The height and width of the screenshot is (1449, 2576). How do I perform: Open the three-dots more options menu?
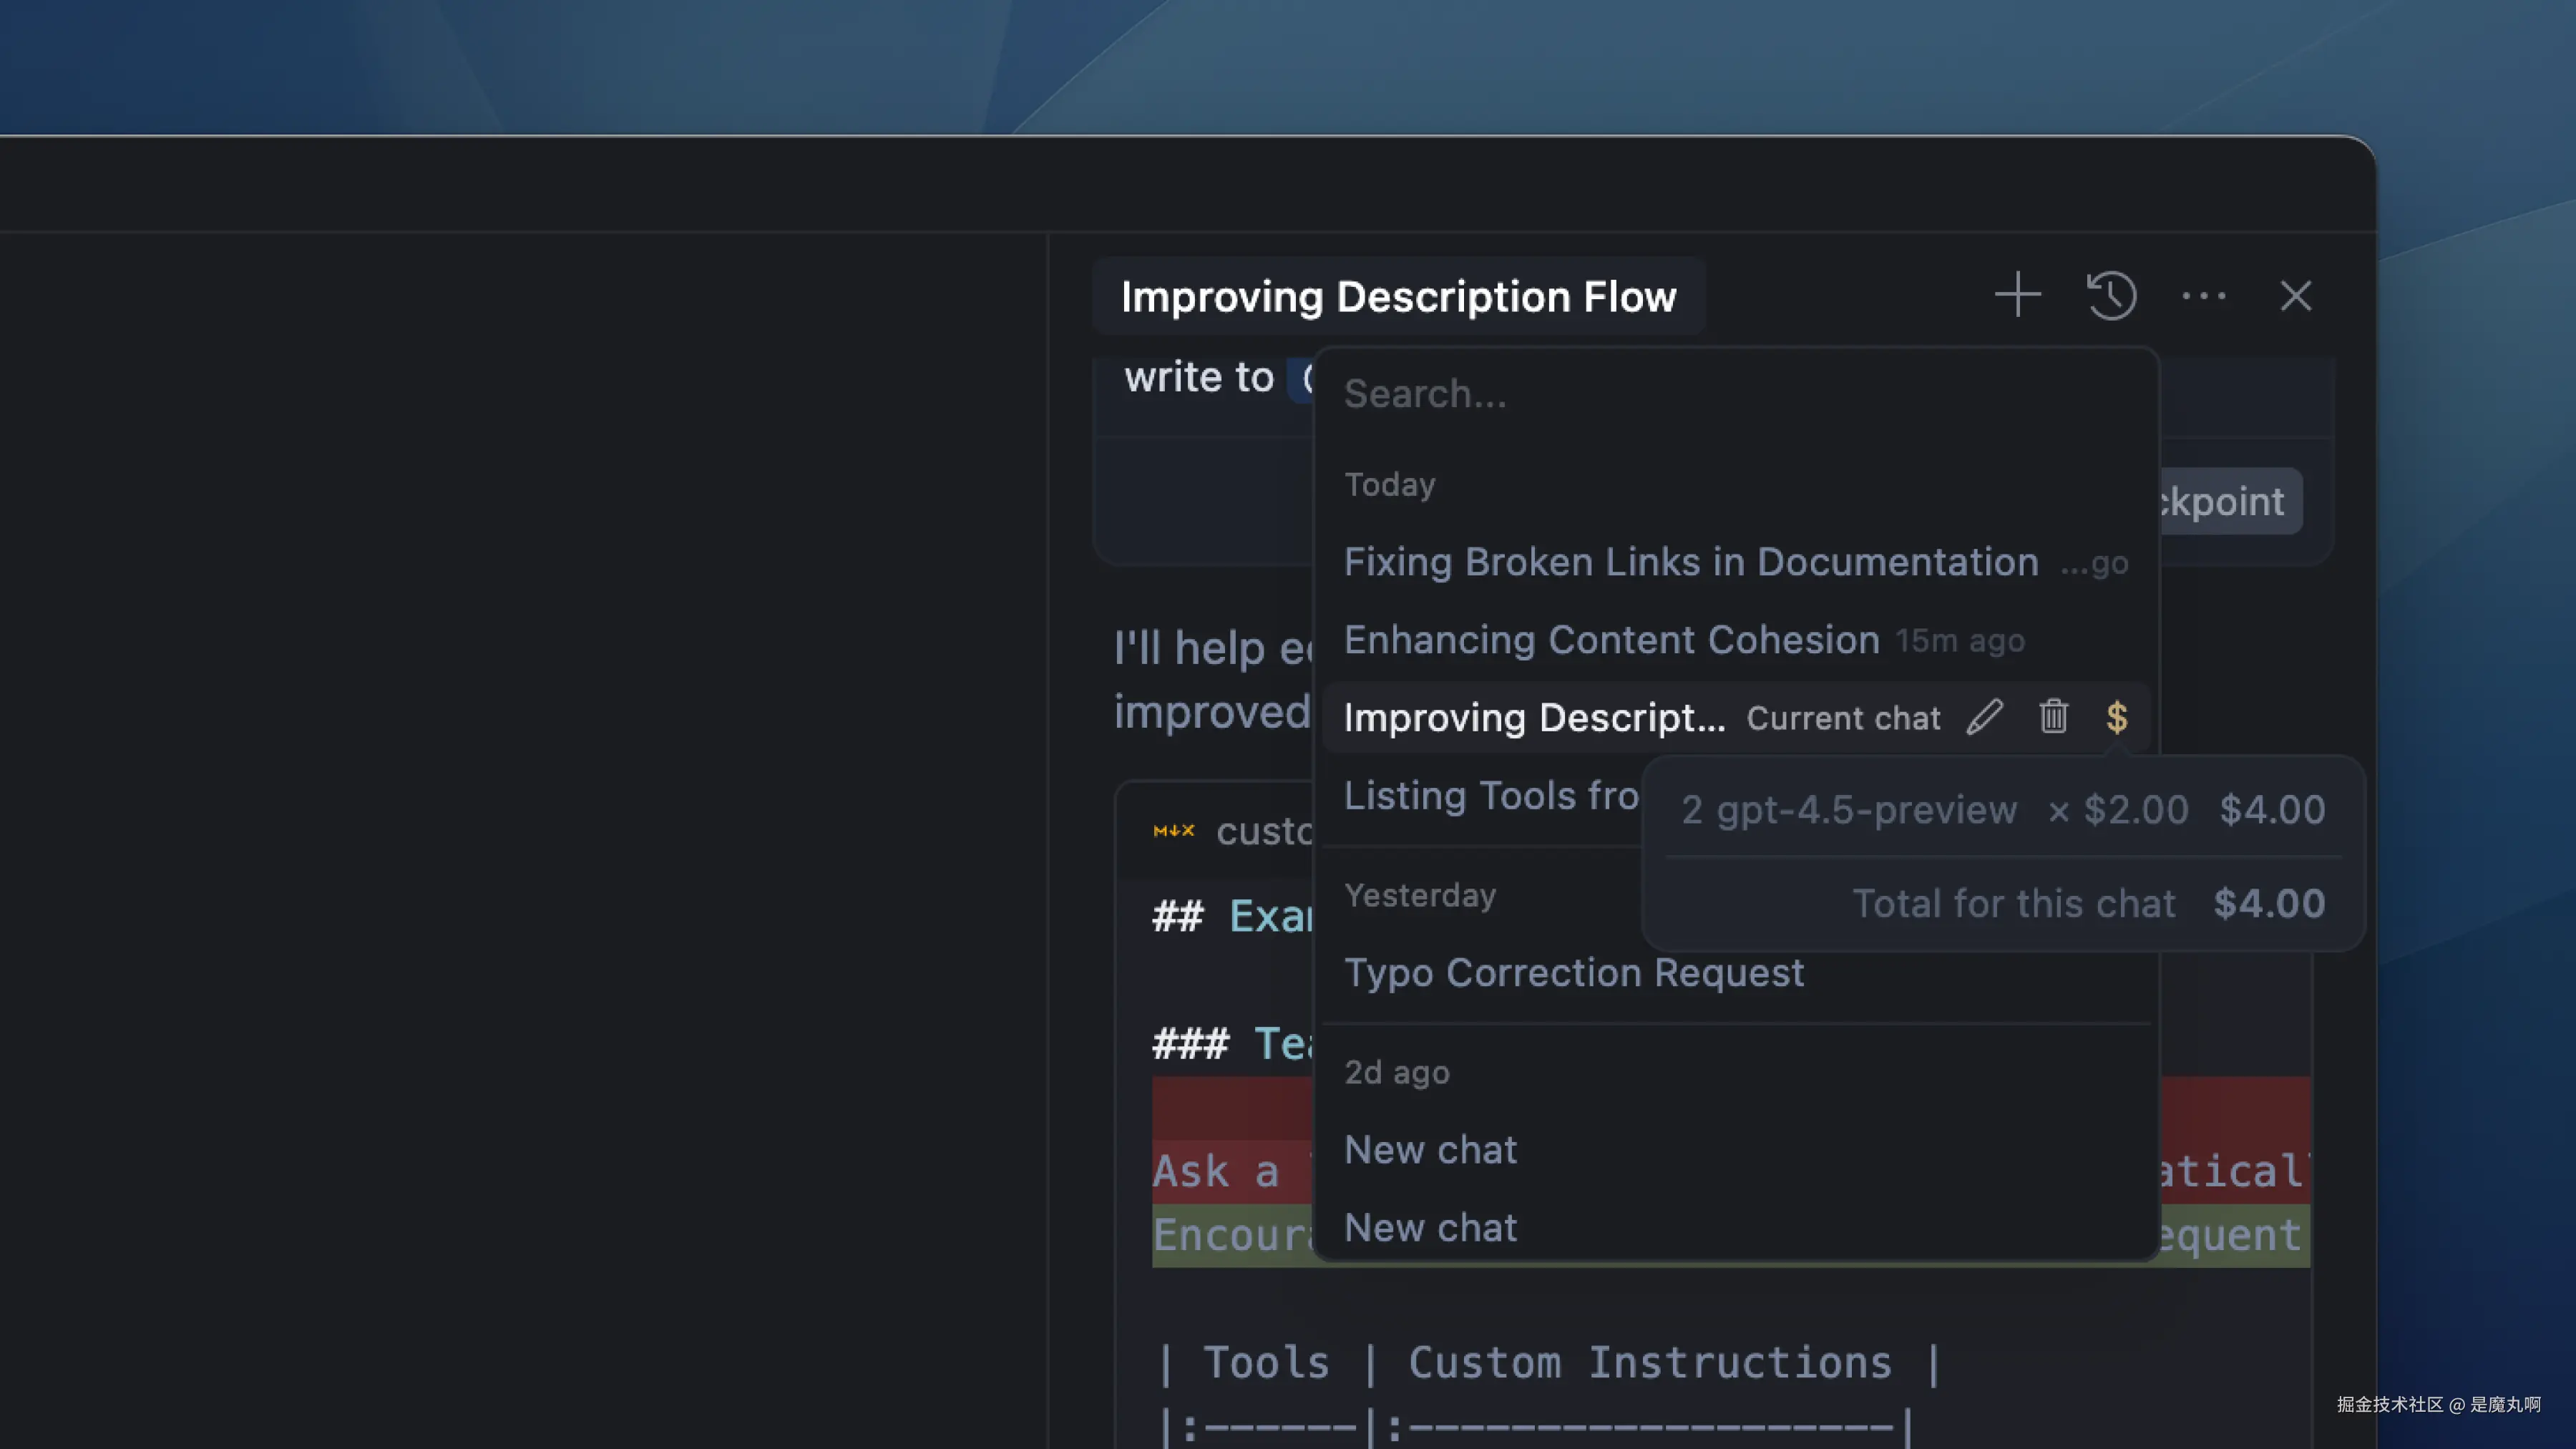pyautogui.click(x=2204, y=295)
